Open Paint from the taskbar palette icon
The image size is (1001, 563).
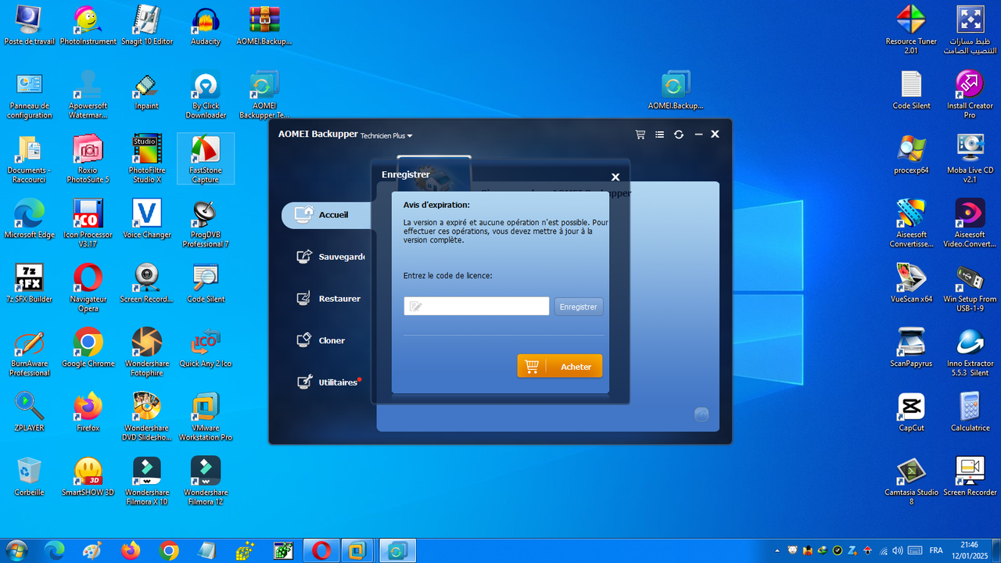coord(91,551)
